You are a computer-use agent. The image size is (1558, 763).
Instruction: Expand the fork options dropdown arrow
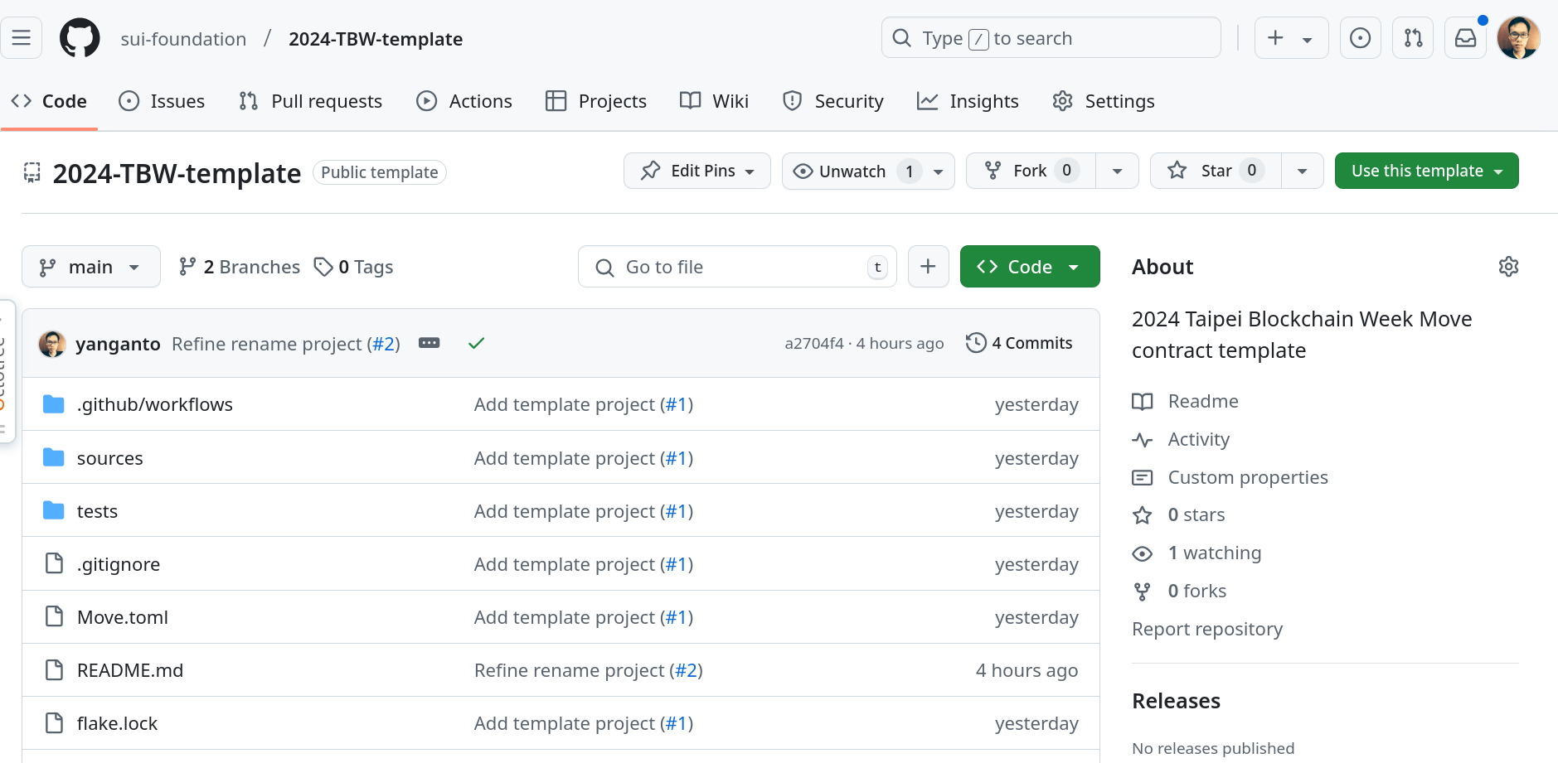coord(1117,171)
